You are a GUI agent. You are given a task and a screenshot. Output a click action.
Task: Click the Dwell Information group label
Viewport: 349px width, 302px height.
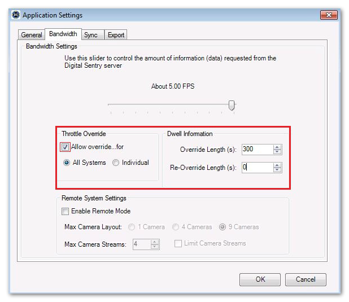tap(190, 134)
